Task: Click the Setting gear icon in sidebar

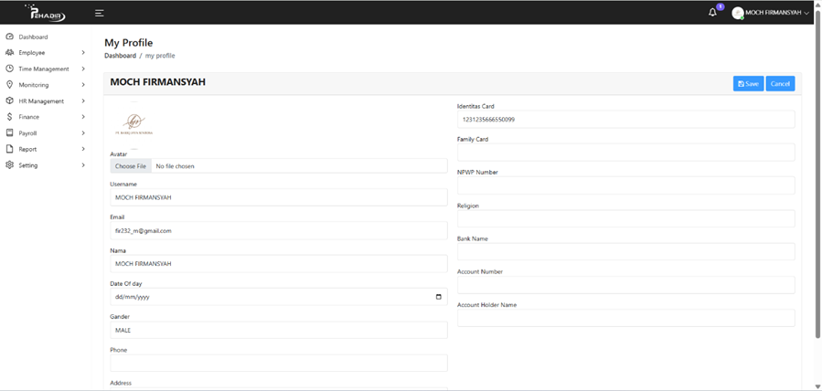Action: (10, 165)
